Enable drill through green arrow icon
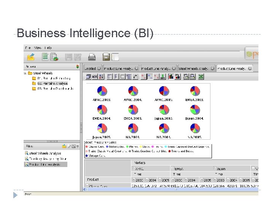274x205 pixels. pyautogui.click(x=163, y=77)
